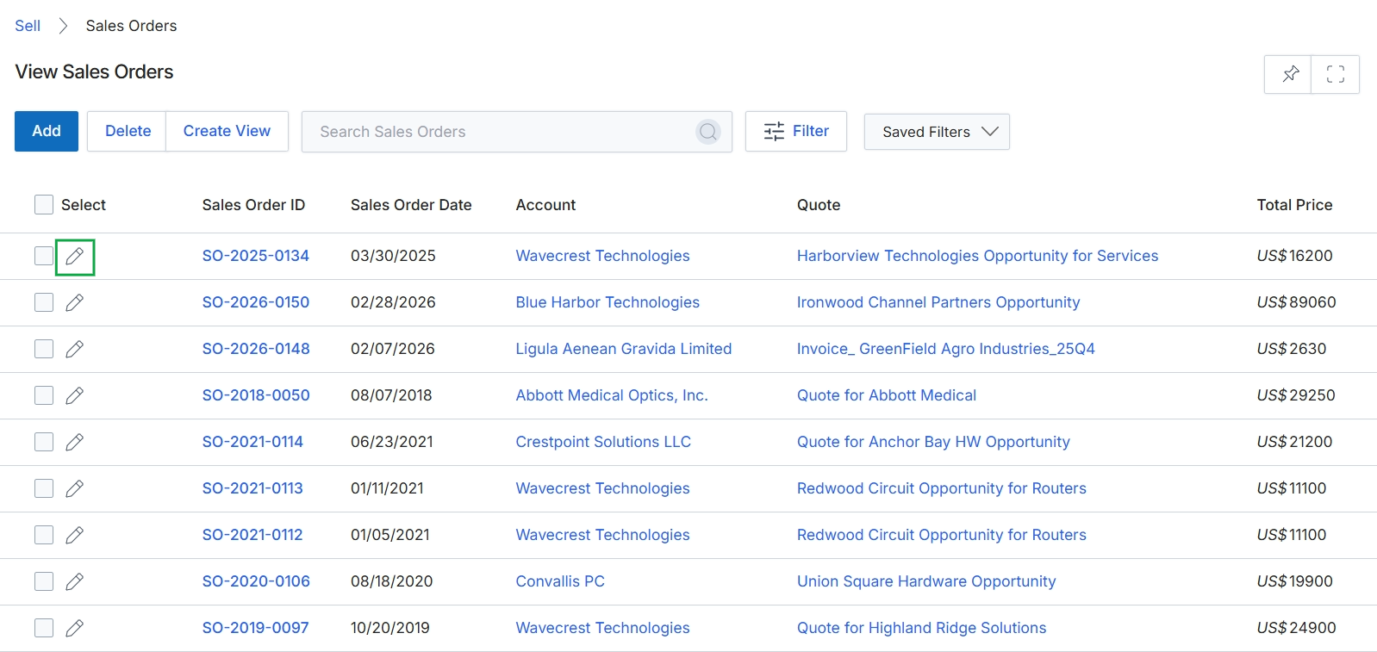1377x652 pixels.
Task: Go to Sell in breadcrumb
Action: coord(28,26)
